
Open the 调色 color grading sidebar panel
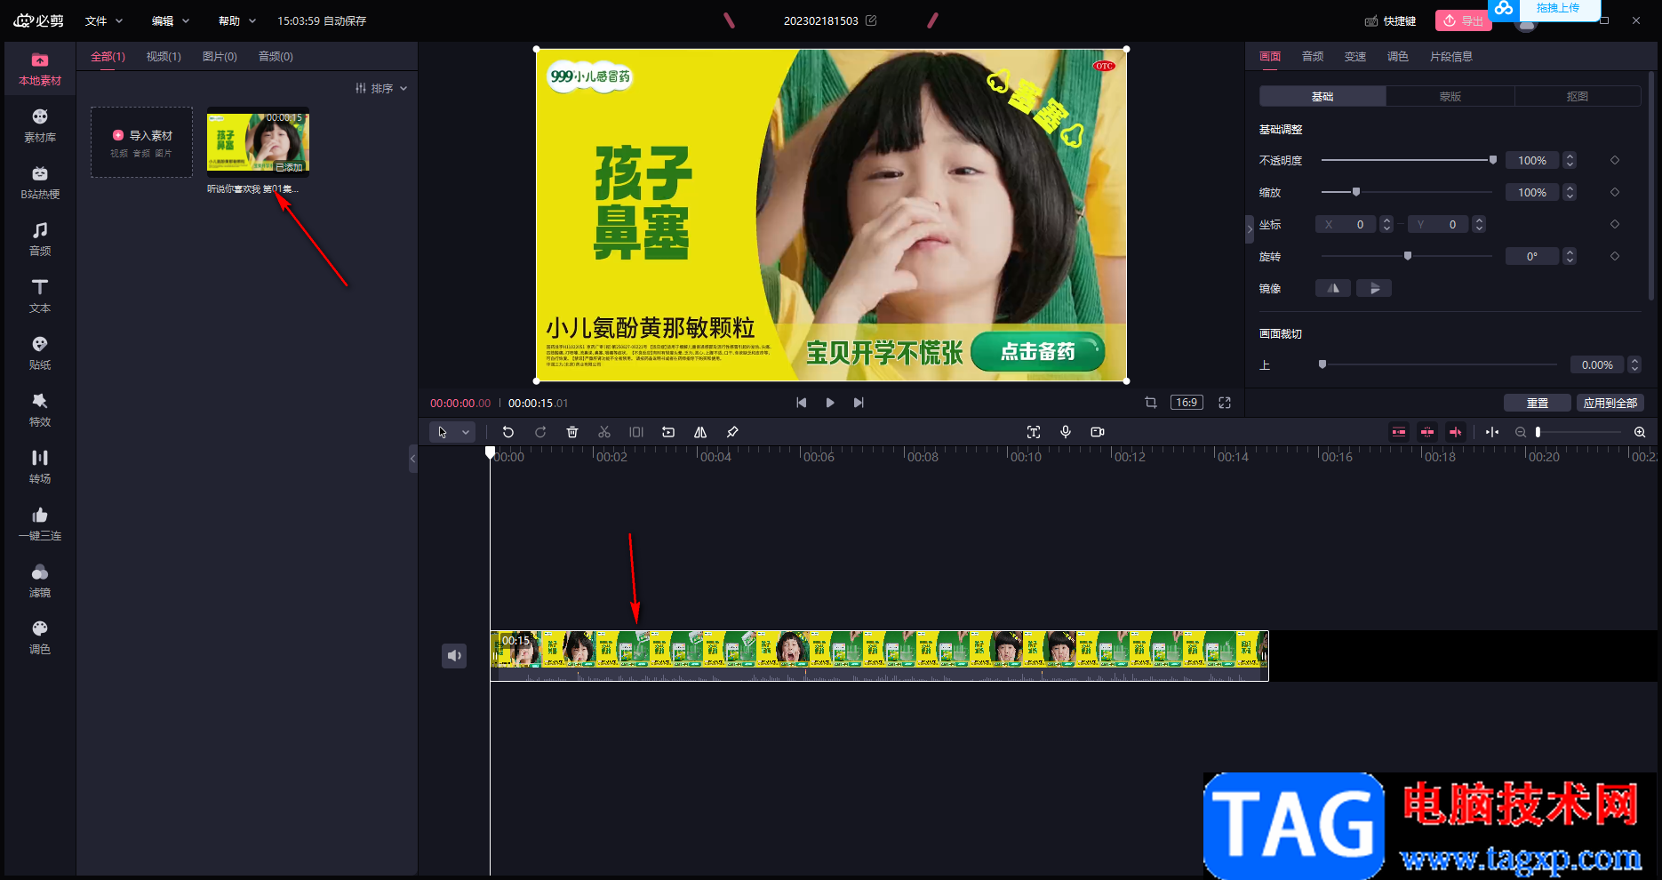[40, 638]
